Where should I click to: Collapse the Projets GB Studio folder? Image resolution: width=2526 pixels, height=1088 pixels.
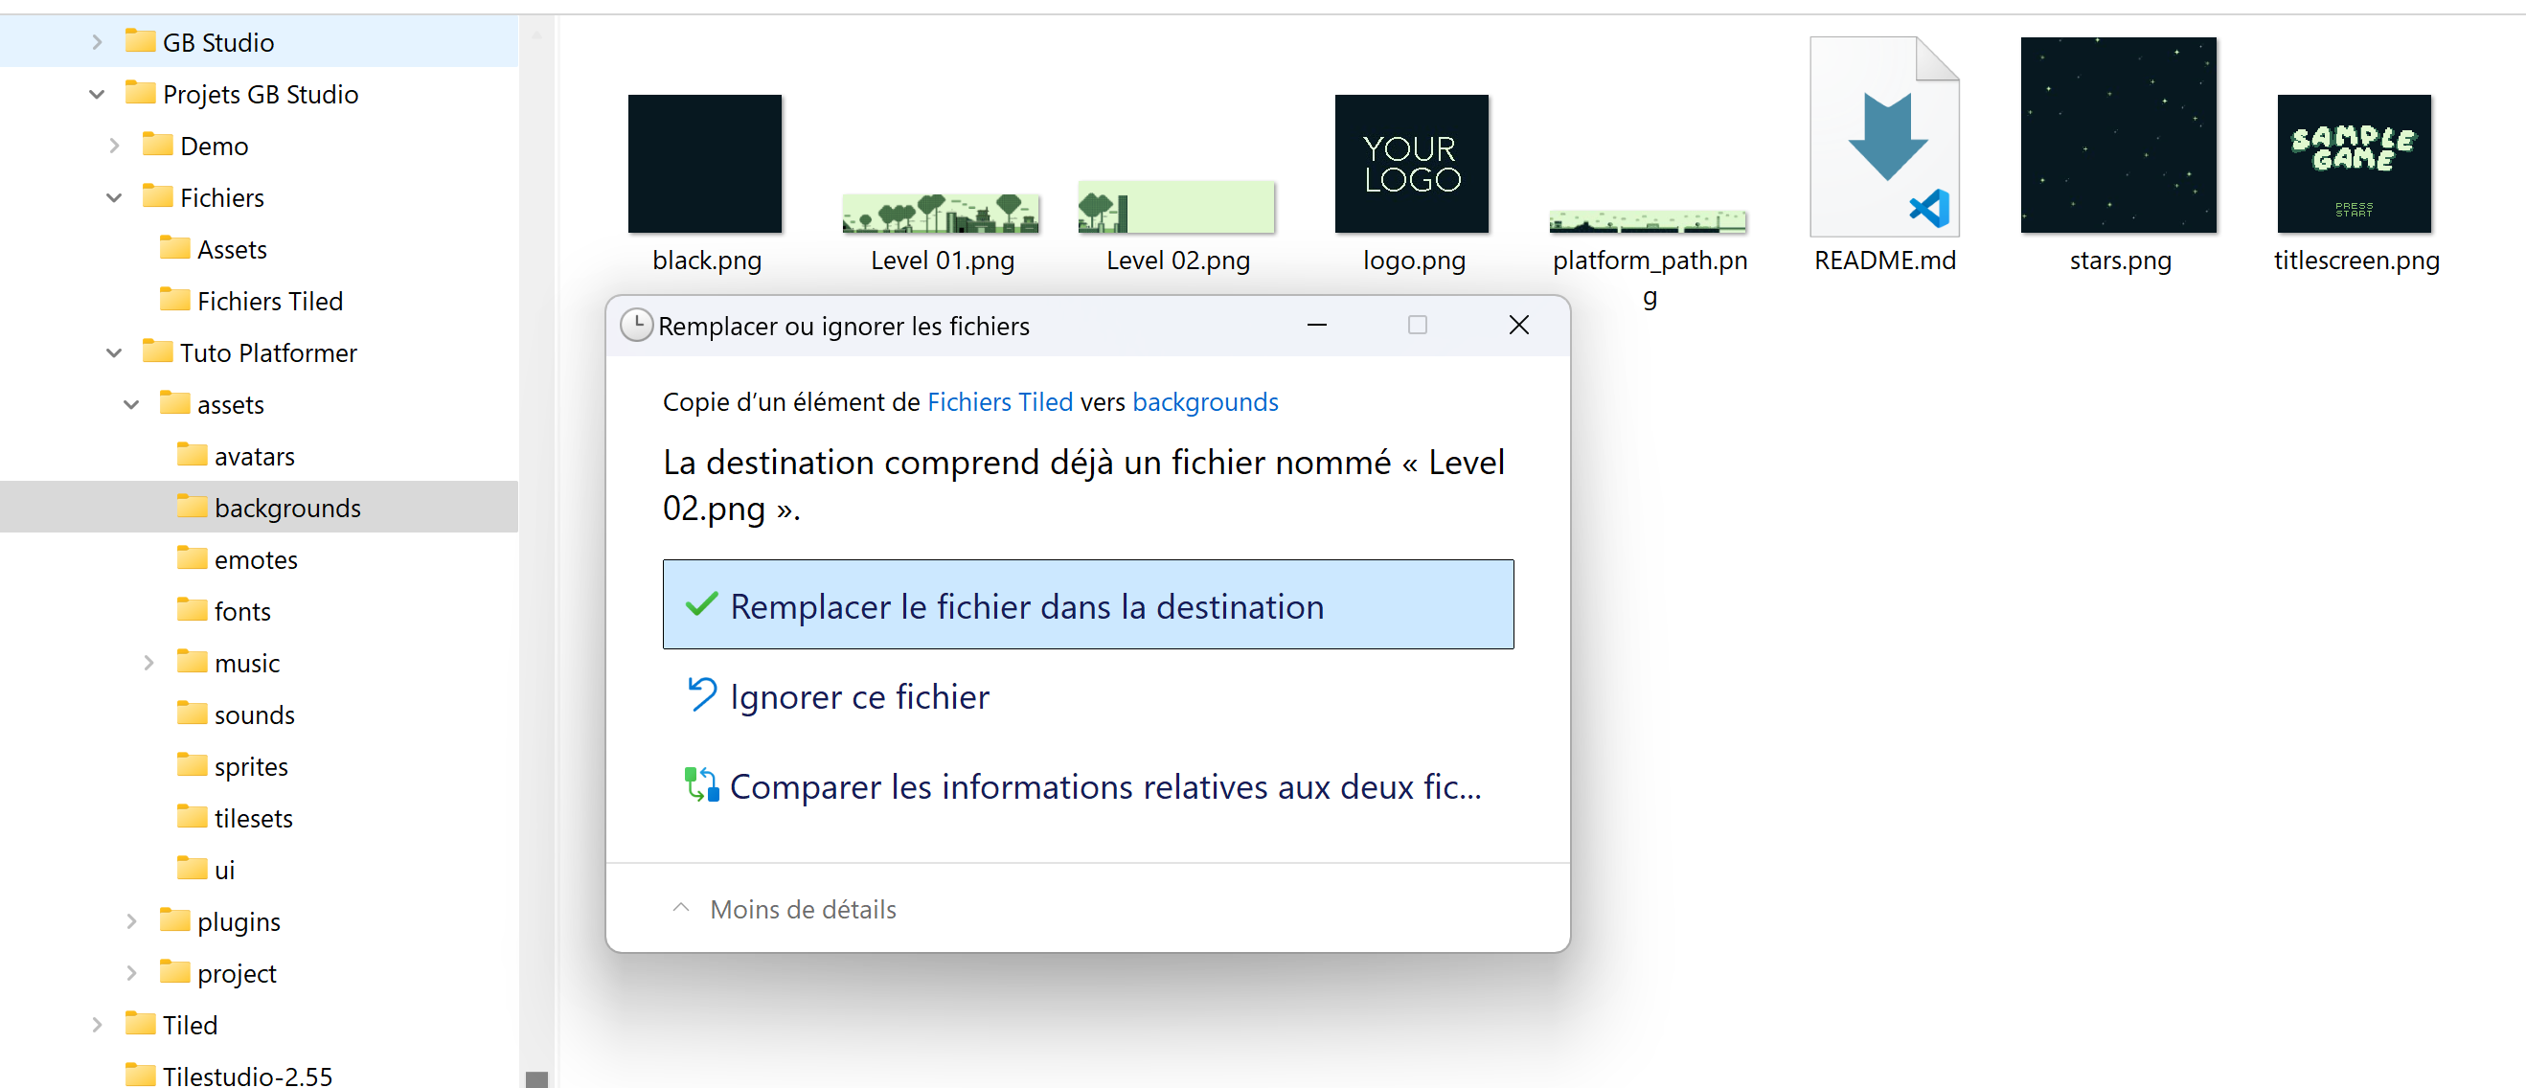tap(97, 94)
